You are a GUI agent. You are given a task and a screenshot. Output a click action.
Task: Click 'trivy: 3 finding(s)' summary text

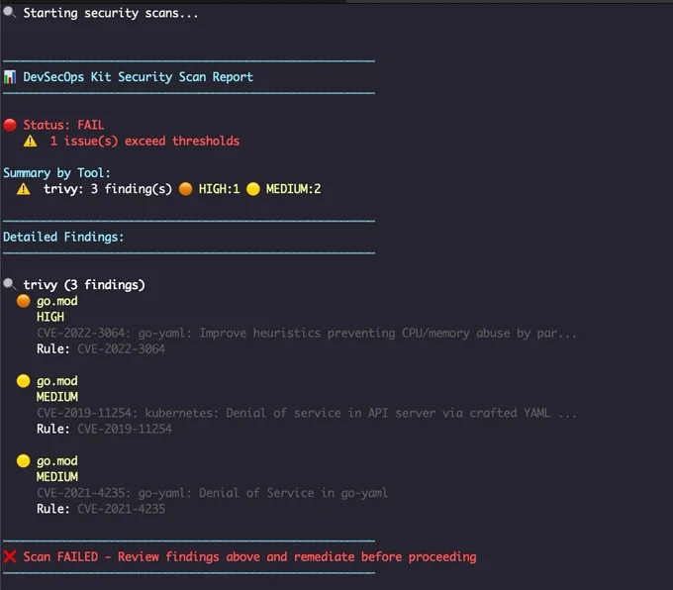click(x=107, y=189)
